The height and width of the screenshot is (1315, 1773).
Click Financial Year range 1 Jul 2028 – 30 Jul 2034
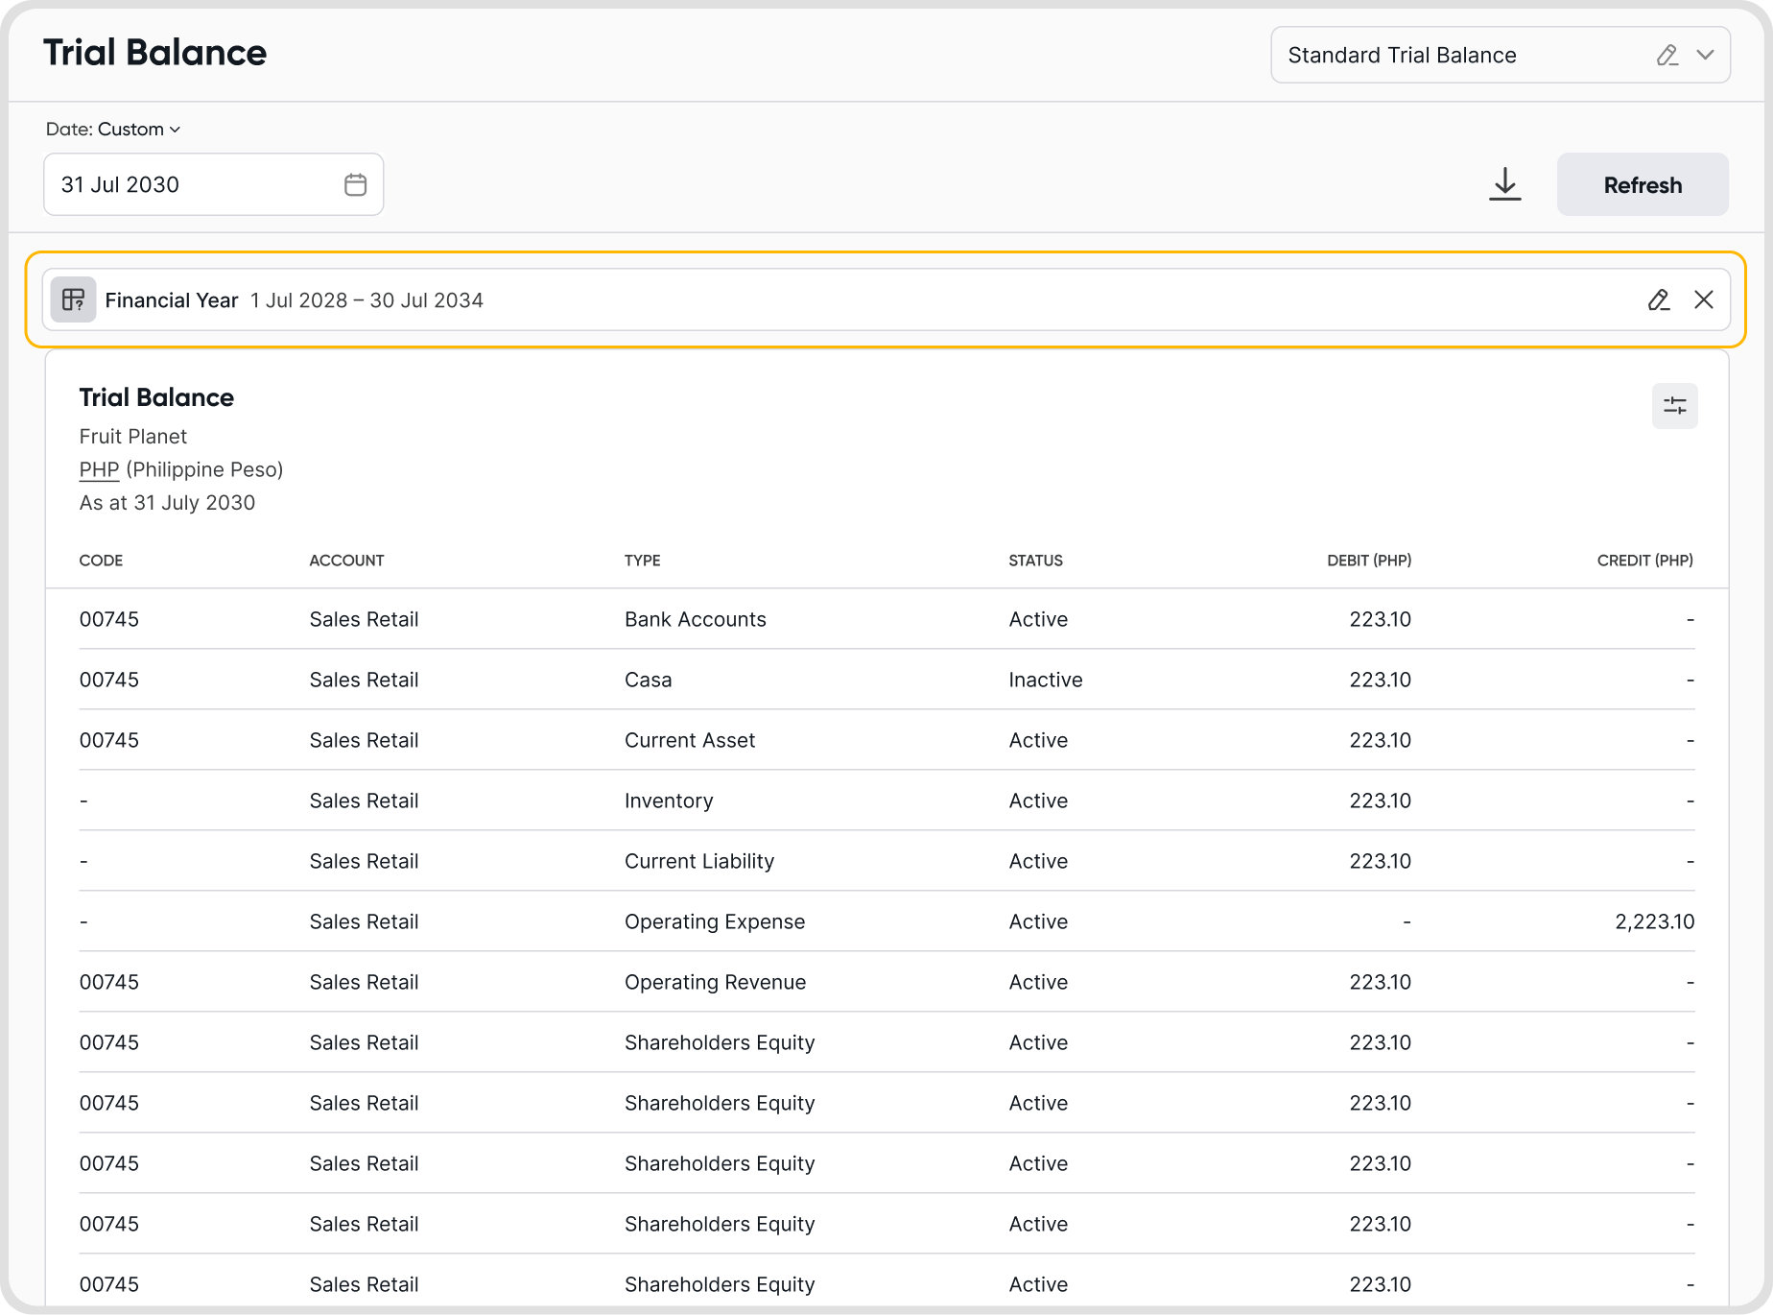coord(366,300)
